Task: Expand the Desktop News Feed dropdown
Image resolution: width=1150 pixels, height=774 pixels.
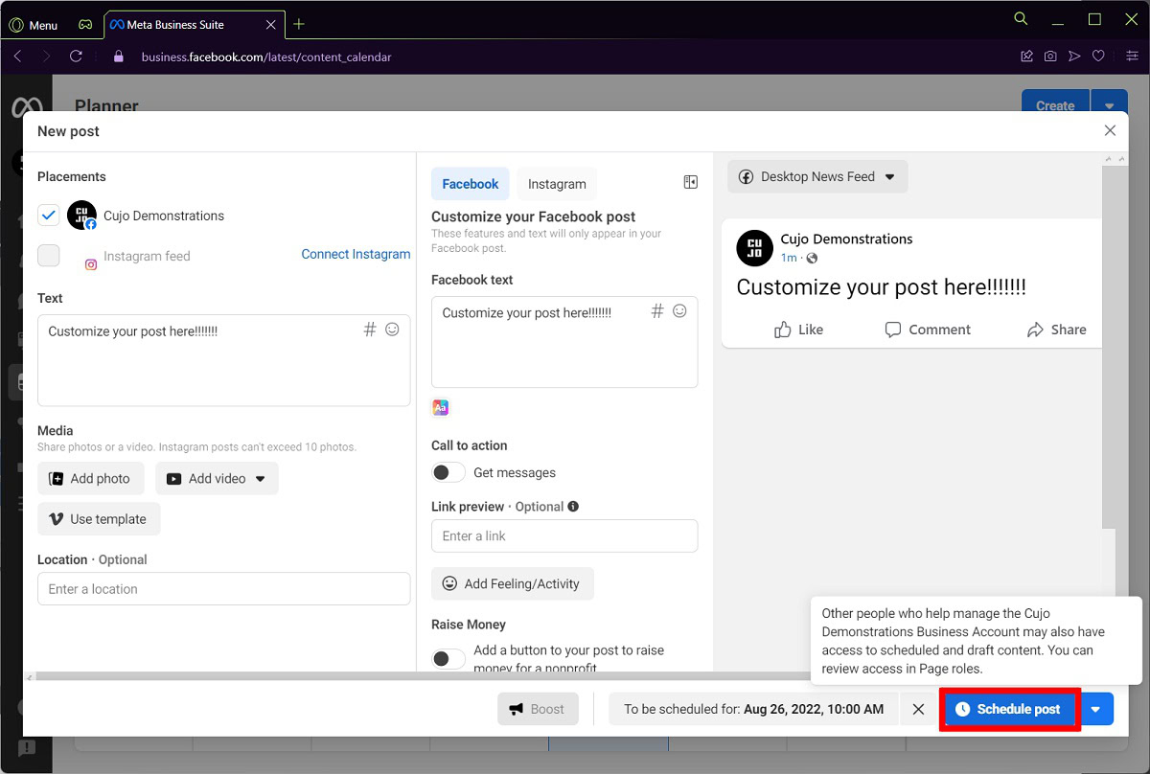Action: pyautogui.click(x=817, y=177)
